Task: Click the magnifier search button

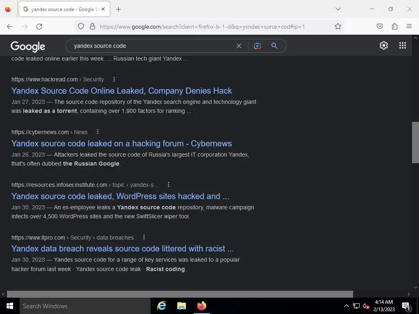Action: (x=274, y=46)
